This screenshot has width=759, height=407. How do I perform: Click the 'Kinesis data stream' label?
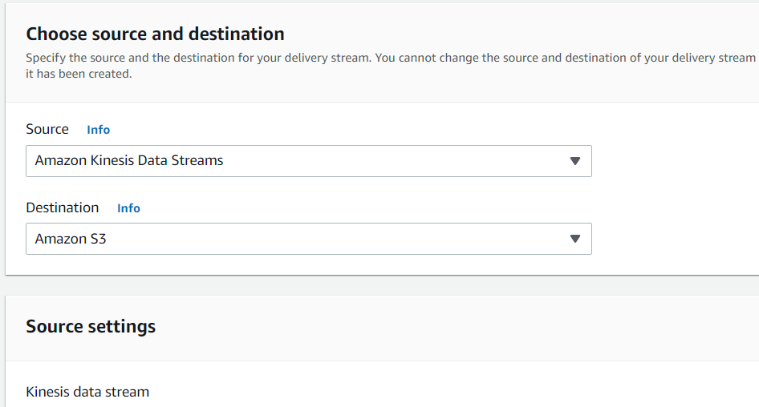pyautogui.click(x=87, y=392)
